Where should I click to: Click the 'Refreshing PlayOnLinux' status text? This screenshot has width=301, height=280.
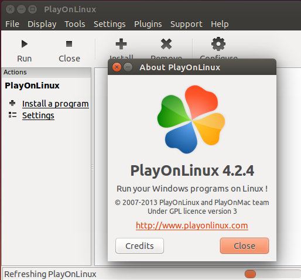(50, 274)
